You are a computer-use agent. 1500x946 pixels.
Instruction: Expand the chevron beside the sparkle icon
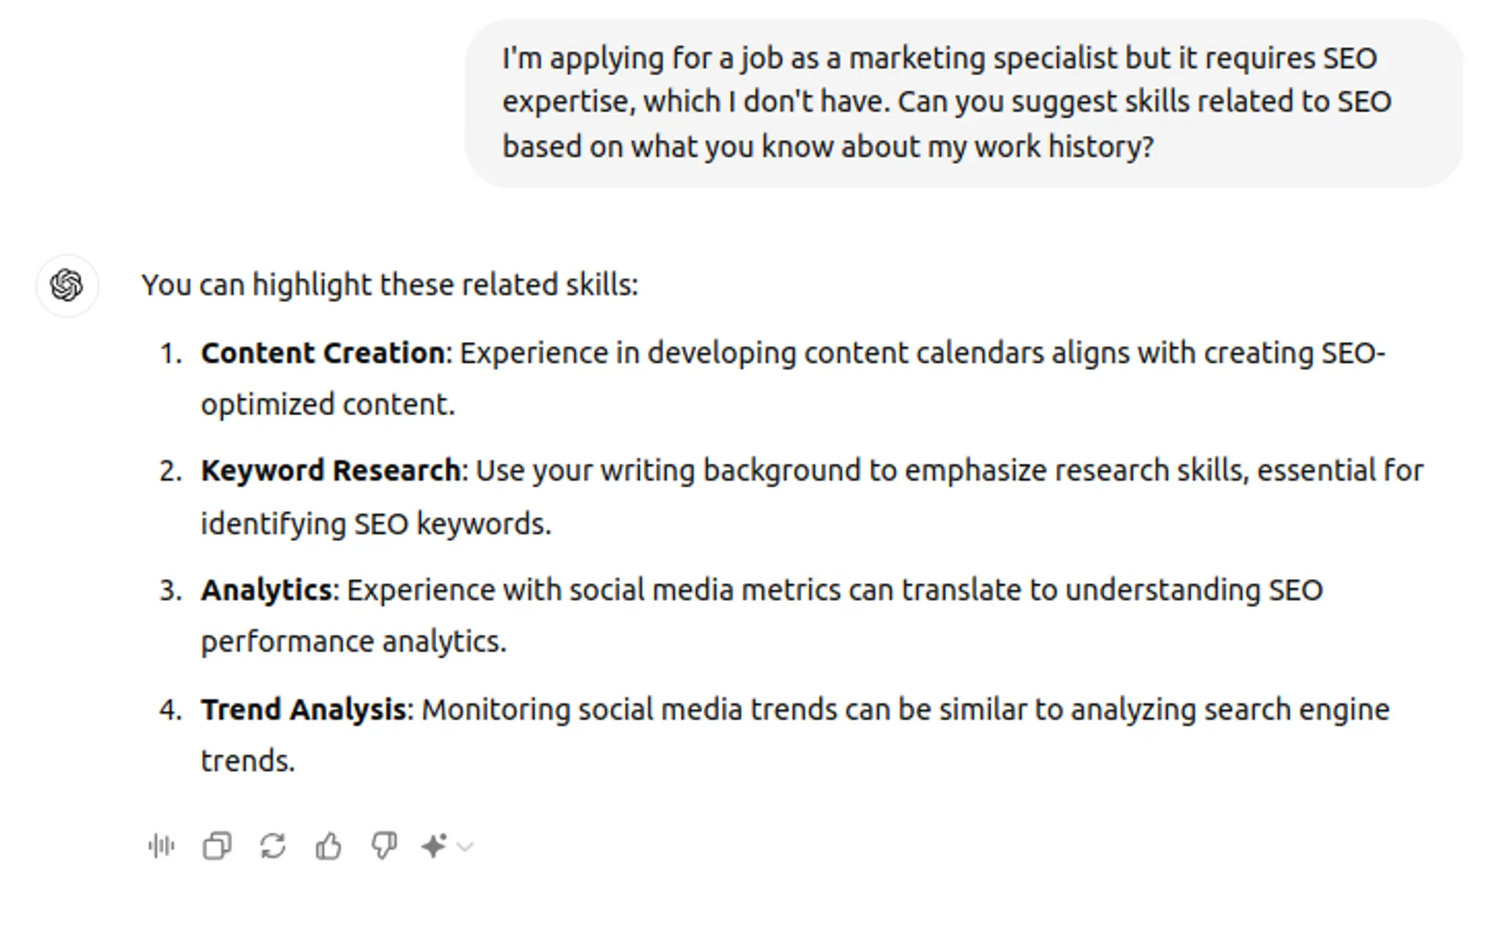click(466, 847)
